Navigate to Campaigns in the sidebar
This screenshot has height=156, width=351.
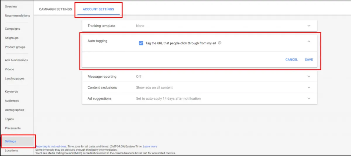pyautogui.click(x=12, y=29)
